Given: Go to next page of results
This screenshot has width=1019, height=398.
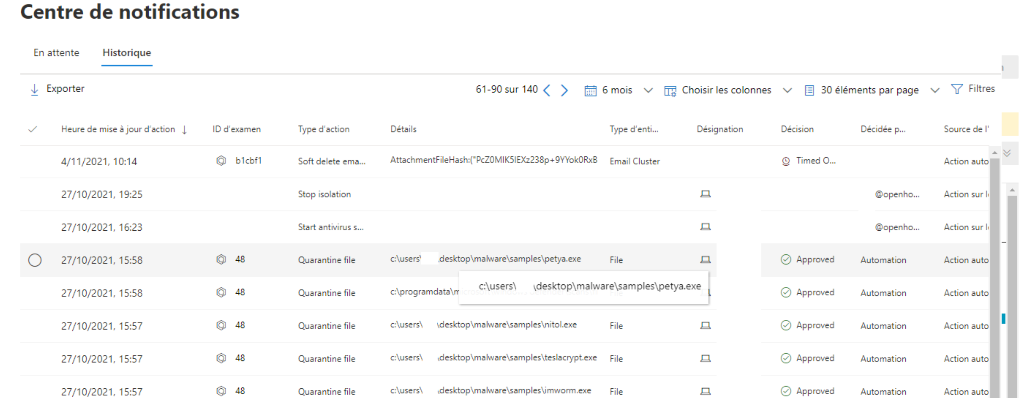Looking at the screenshot, I should [x=565, y=90].
